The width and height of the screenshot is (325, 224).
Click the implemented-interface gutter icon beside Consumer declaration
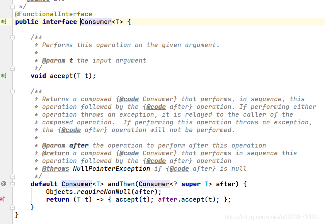pyautogui.click(x=3, y=21)
